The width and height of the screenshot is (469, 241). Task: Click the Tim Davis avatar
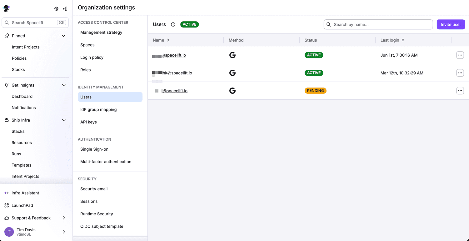pyautogui.click(x=9, y=232)
